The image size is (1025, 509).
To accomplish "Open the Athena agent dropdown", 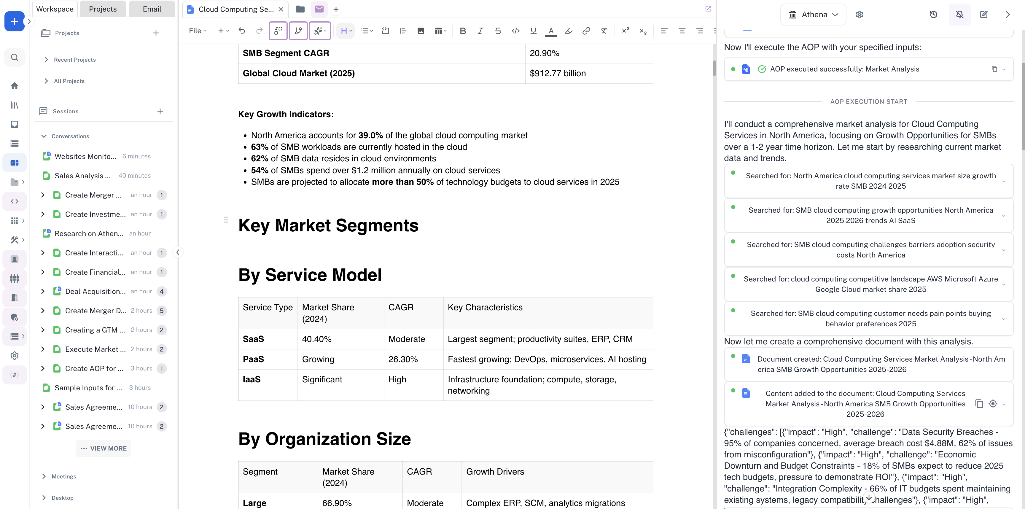I will (x=813, y=15).
